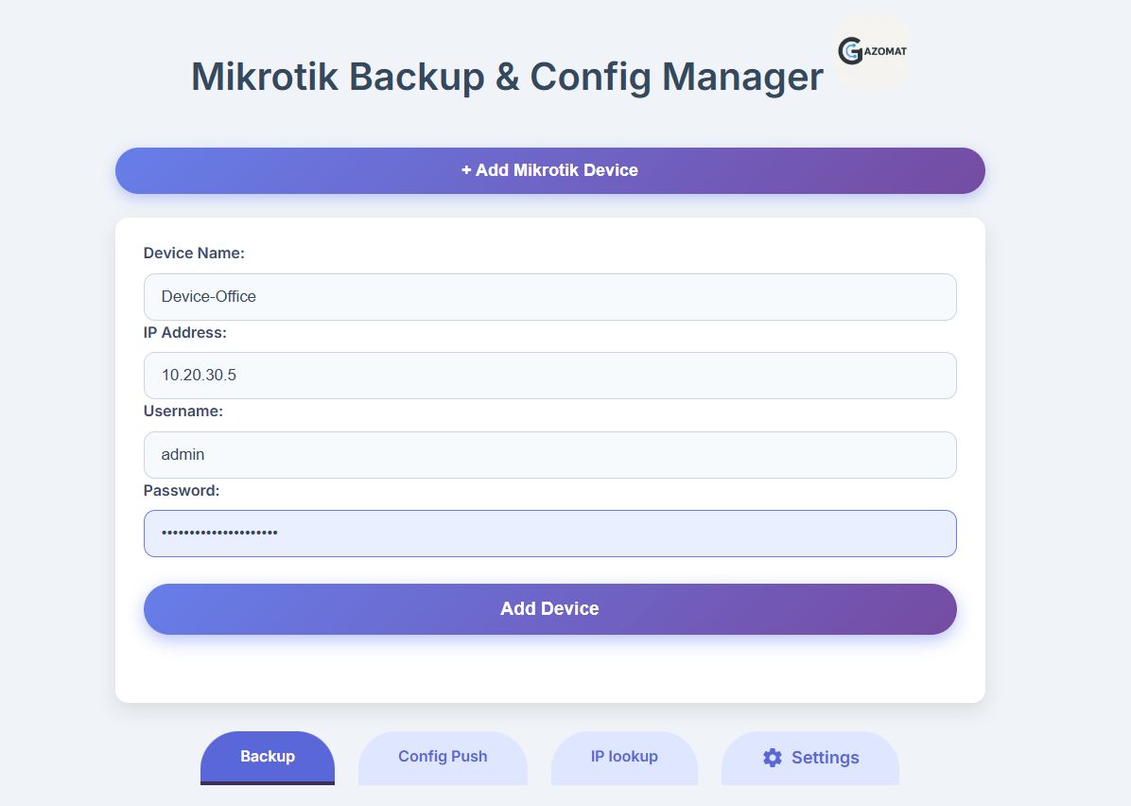Image resolution: width=1131 pixels, height=806 pixels.
Task: Click the Mikrotik Backup & Config Manager heading
Action: (507, 77)
